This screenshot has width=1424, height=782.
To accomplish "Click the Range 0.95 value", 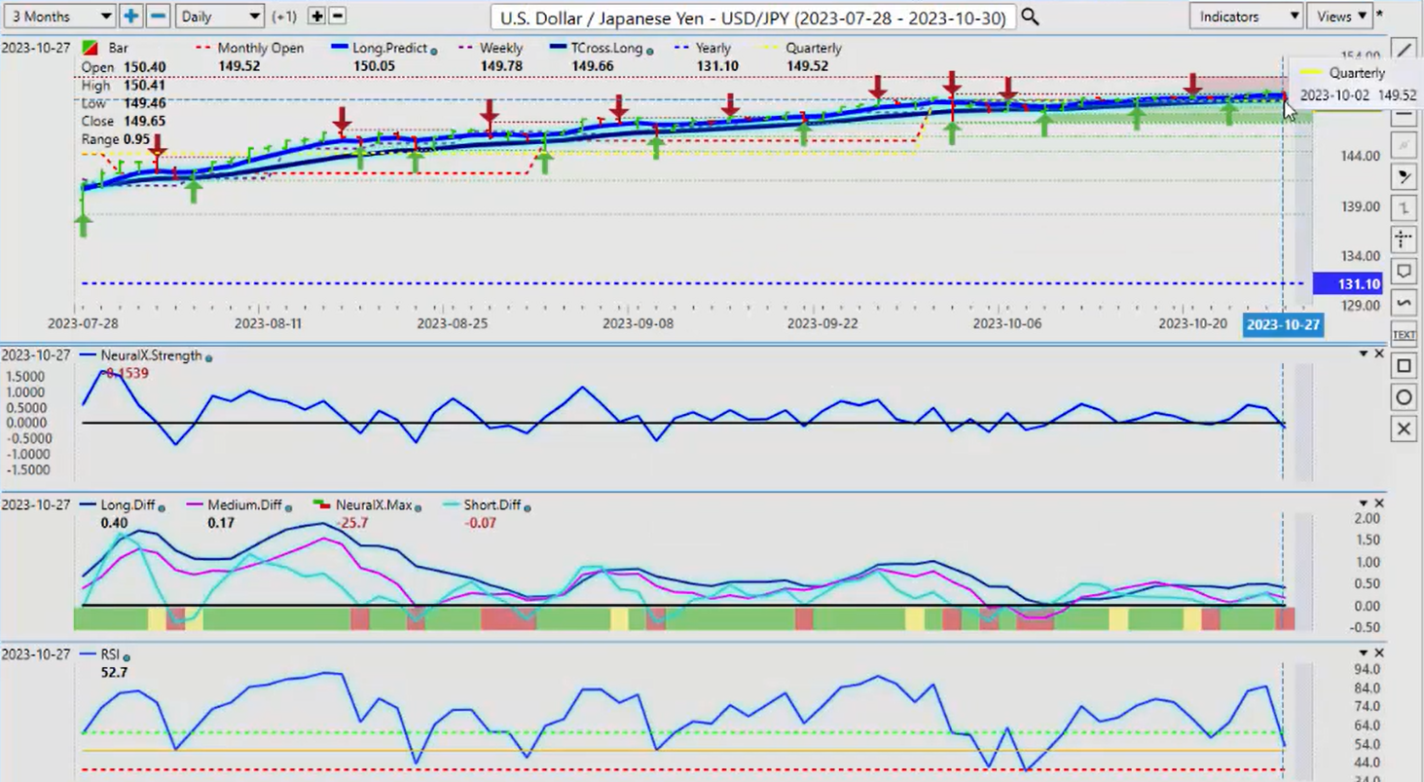I will coord(136,139).
